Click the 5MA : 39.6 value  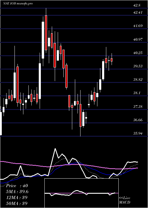(17, 192)
